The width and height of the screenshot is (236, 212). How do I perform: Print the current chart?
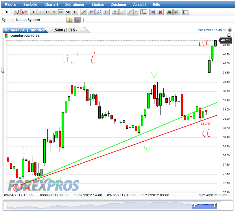tap(169, 12)
